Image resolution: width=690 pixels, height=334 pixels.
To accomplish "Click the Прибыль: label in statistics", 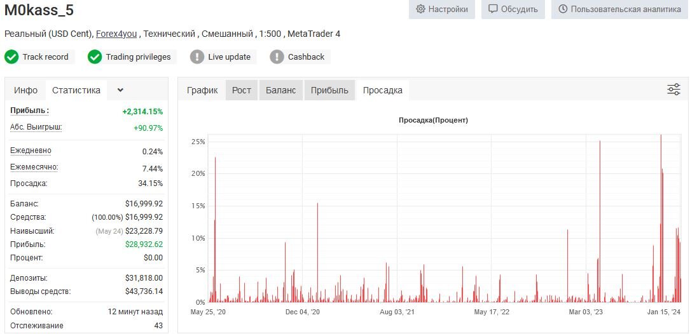I will pyautogui.click(x=29, y=110).
